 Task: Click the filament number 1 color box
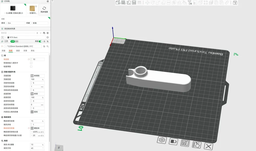click(2, 37)
